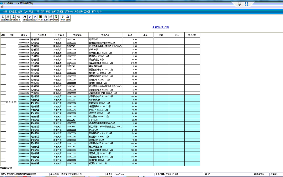
Task: Tick 选择 cell for 法国凯旋1664白啤 row
Action: click(x=3, y=93)
